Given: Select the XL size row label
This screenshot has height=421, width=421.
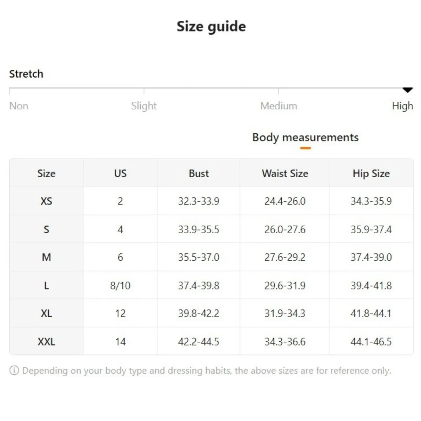Looking at the screenshot, I should 46,313.
